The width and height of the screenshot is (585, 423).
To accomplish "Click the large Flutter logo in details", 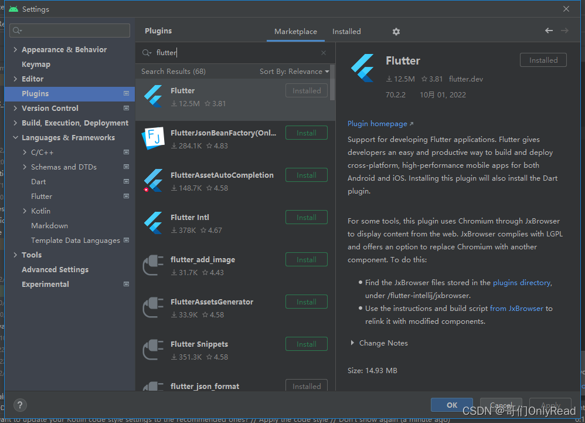I will click(x=363, y=68).
